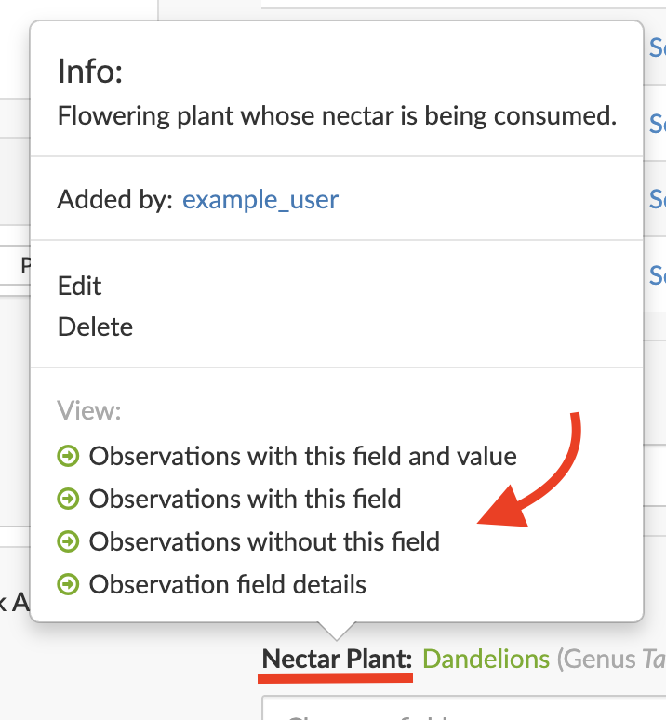This screenshot has height=720, width=666.
Task: View 'Observations without this field' link
Action: (x=264, y=541)
